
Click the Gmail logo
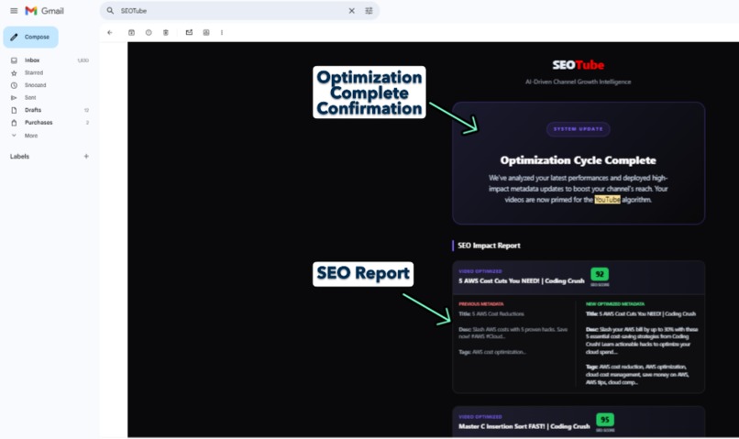tap(45, 11)
